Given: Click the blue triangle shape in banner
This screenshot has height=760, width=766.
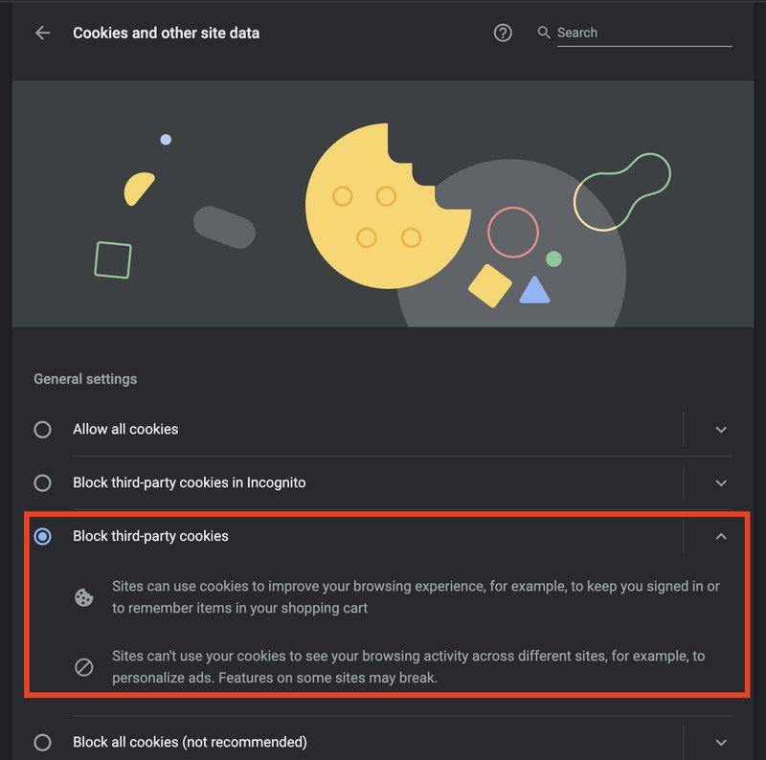Looking at the screenshot, I should (534, 290).
